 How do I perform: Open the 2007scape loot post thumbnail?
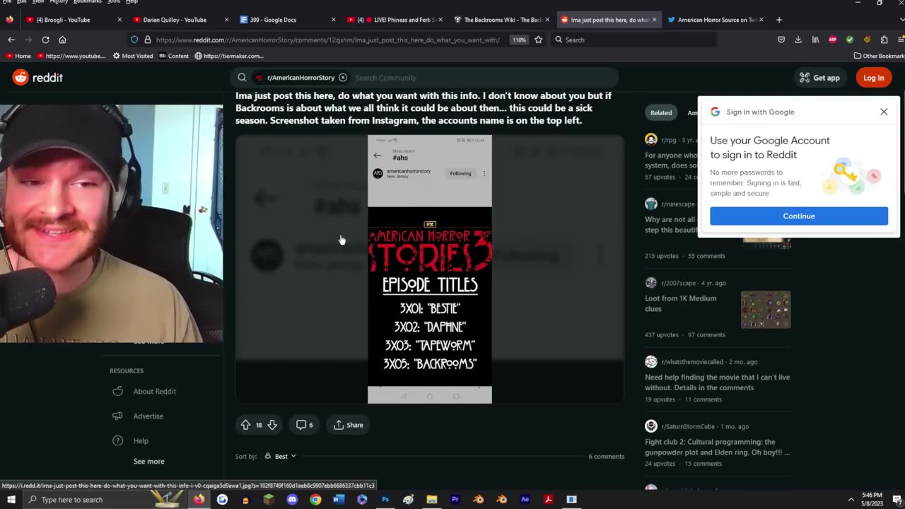coord(766,310)
